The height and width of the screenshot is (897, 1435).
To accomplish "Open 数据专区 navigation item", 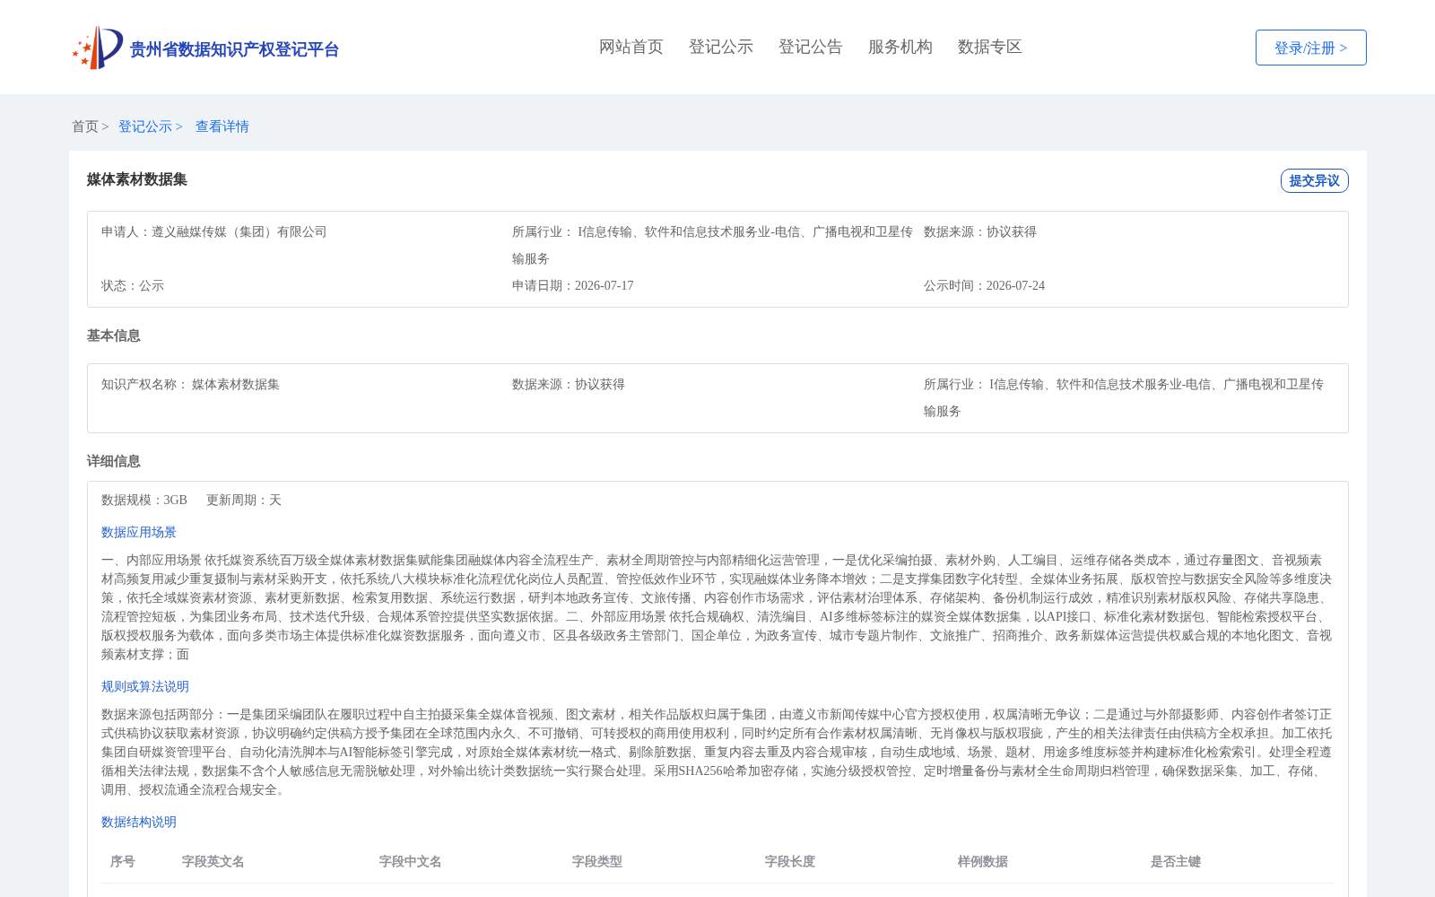I will (990, 47).
